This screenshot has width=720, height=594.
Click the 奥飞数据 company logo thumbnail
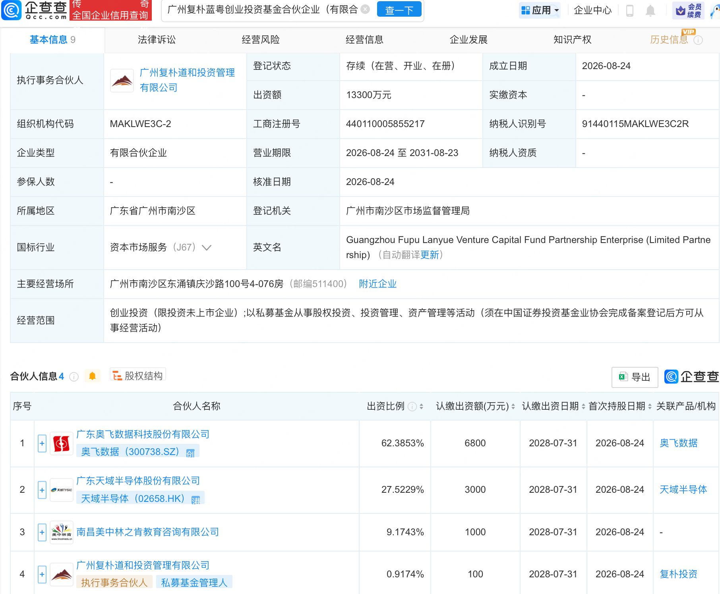click(62, 444)
